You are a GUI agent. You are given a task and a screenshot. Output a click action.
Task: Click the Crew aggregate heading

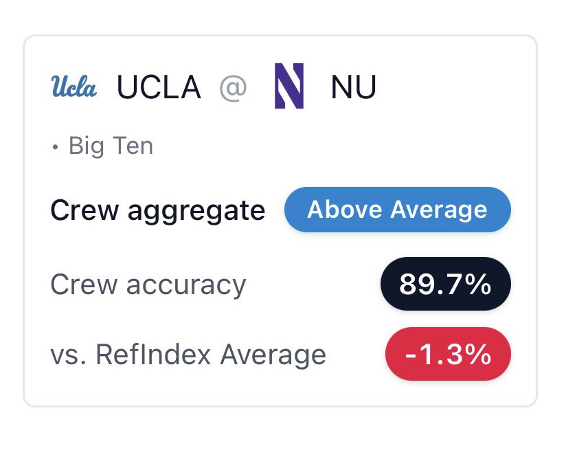[158, 210]
